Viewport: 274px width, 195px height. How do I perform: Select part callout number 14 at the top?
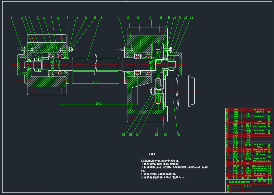pos(119,18)
